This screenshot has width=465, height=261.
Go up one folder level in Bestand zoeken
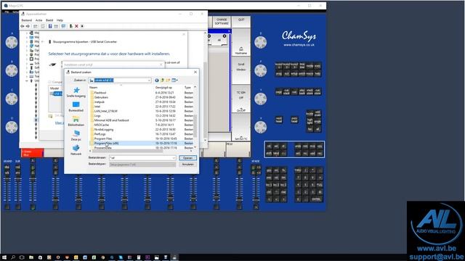click(x=162, y=80)
